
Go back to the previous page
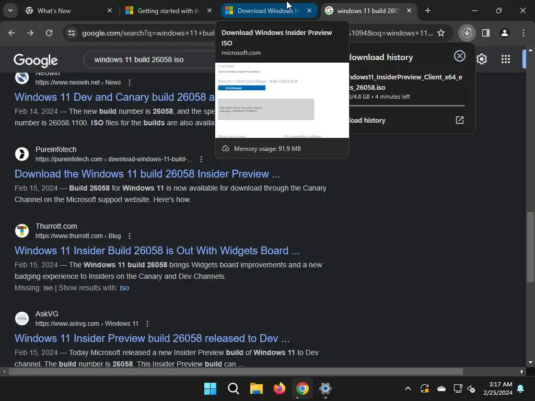[11, 33]
